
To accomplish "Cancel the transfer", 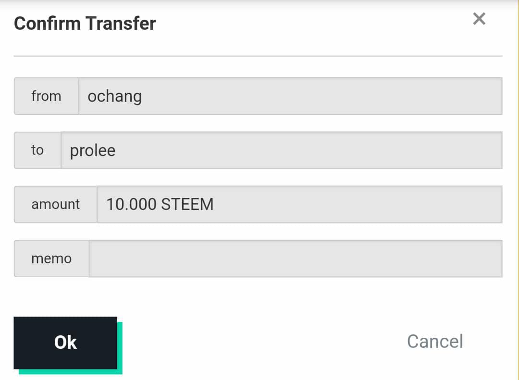I will tap(435, 342).
